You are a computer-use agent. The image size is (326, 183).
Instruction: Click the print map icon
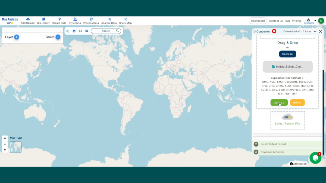point(74,31)
